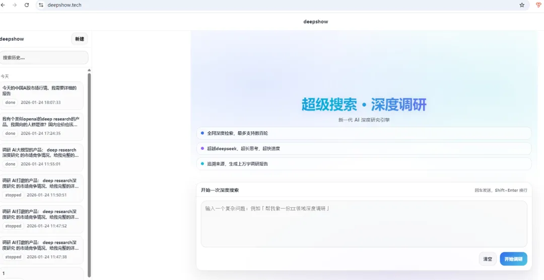Click the 超越deepseek feature row
The width and height of the screenshot is (544, 280).
tap(364, 148)
